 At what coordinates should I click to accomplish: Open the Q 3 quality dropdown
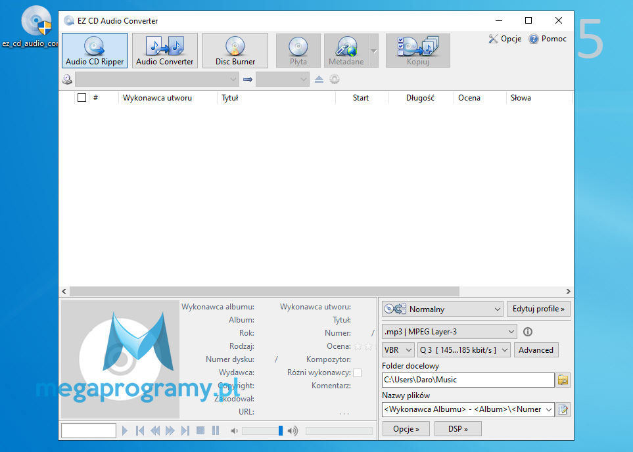464,350
